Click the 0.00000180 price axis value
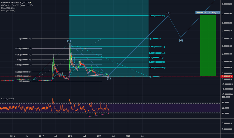234x138 pixels. (227, 46)
